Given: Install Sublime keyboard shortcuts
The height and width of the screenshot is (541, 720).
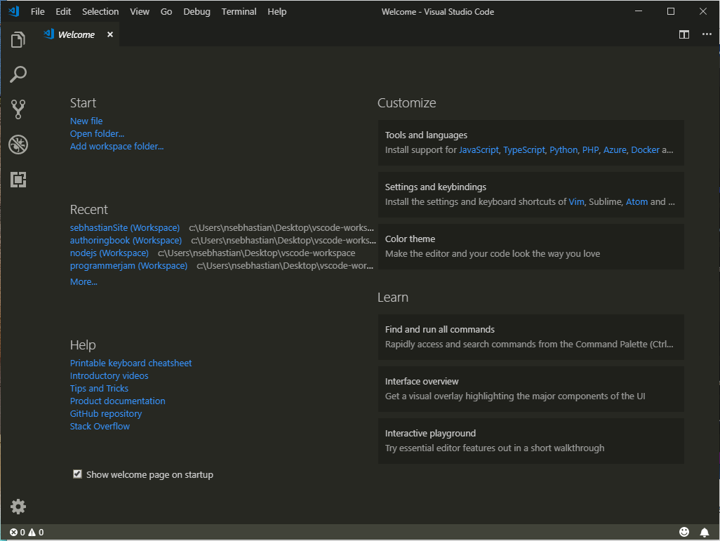Looking at the screenshot, I should [x=605, y=201].
